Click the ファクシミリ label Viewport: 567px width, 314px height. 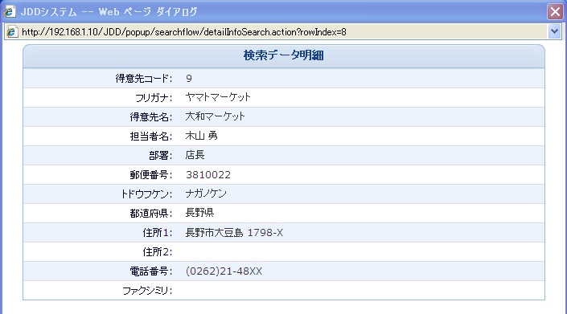point(147,291)
